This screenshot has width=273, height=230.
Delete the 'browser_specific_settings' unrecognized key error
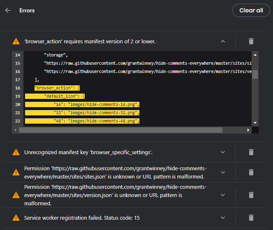(251, 152)
